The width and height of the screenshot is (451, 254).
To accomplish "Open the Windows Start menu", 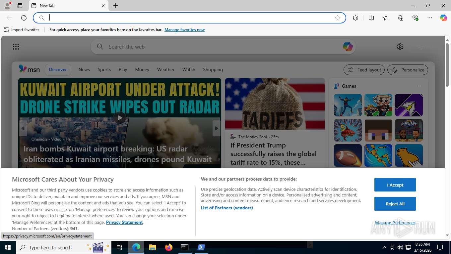I will tap(8, 247).
